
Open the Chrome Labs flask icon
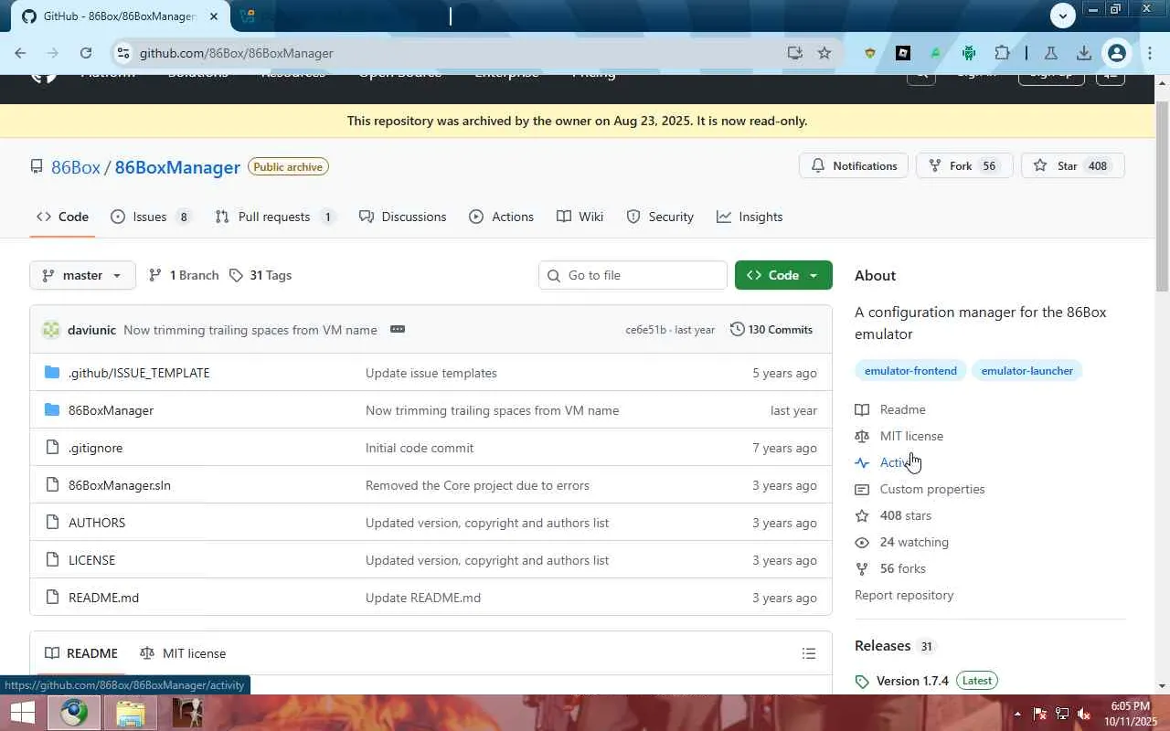click(x=1051, y=53)
